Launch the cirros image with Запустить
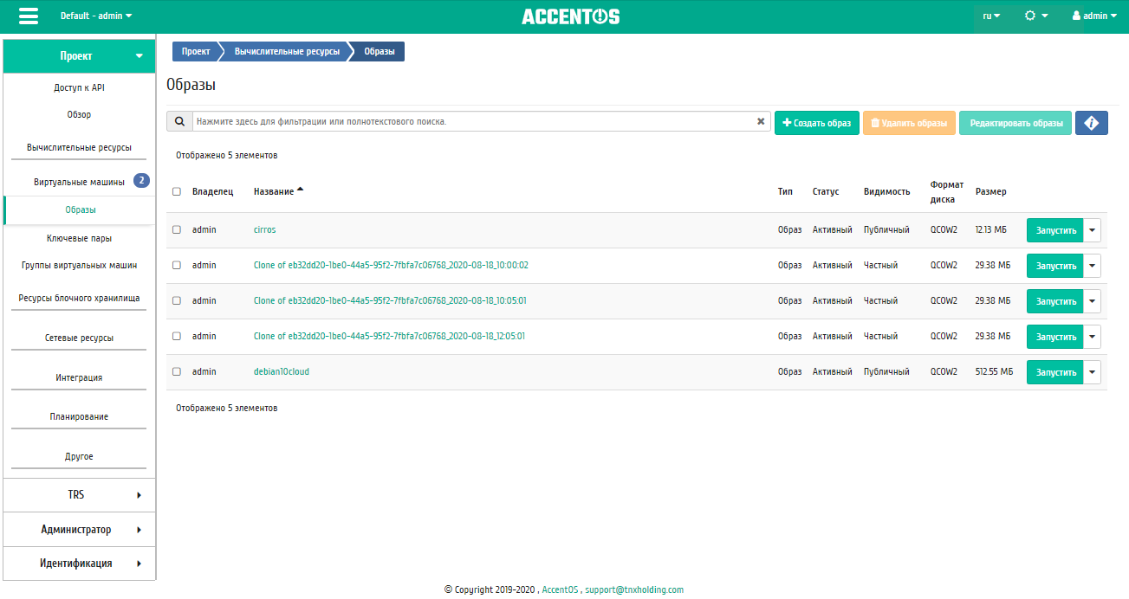 (1055, 230)
